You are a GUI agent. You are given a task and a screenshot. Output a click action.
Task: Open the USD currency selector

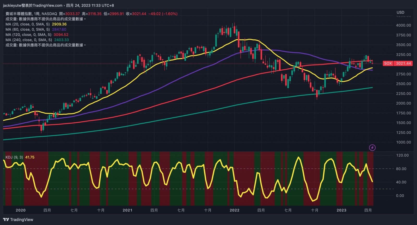click(400, 12)
